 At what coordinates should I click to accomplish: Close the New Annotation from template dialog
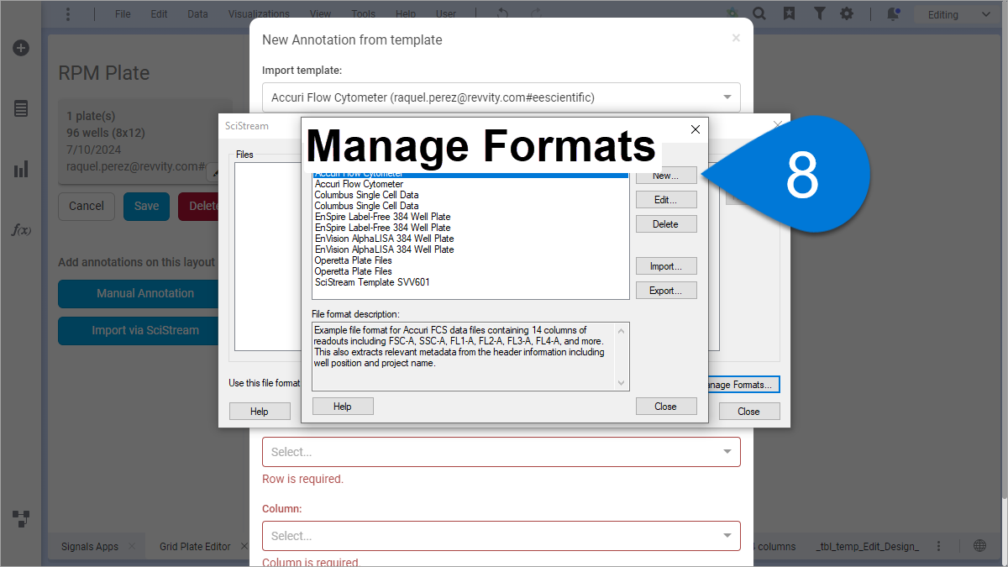point(736,38)
